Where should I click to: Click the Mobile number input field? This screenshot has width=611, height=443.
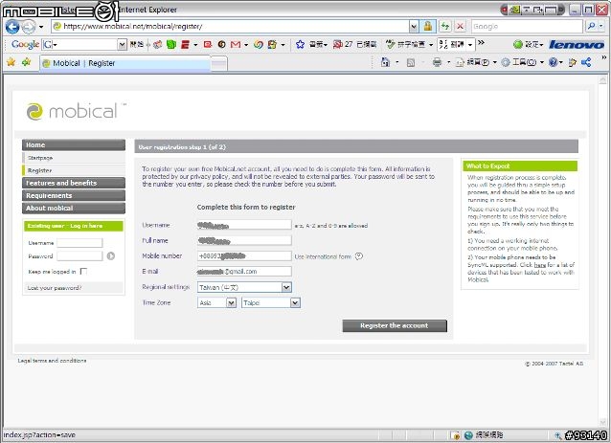click(244, 256)
